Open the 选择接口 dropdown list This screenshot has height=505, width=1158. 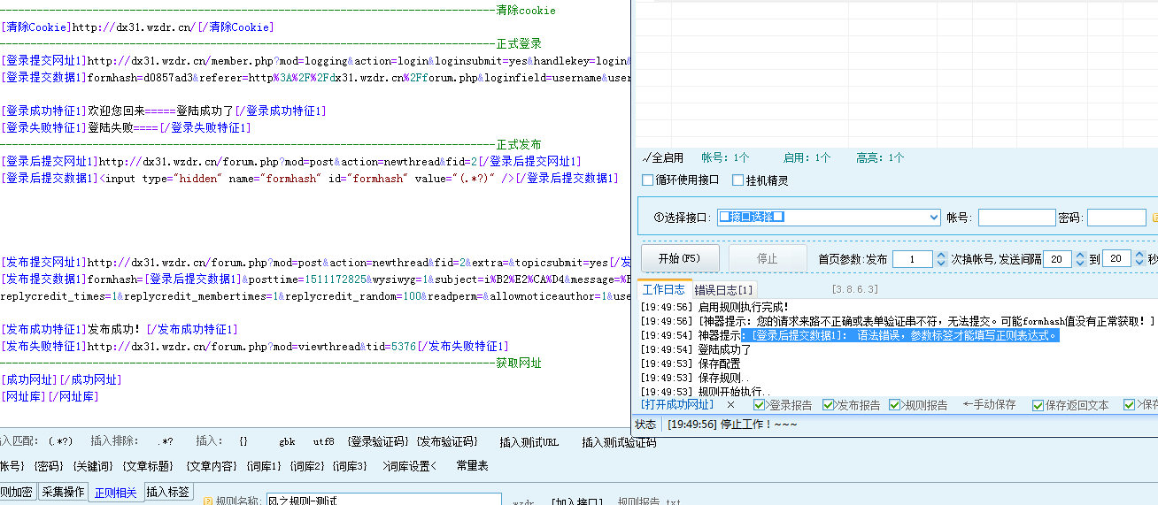(934, 218)
